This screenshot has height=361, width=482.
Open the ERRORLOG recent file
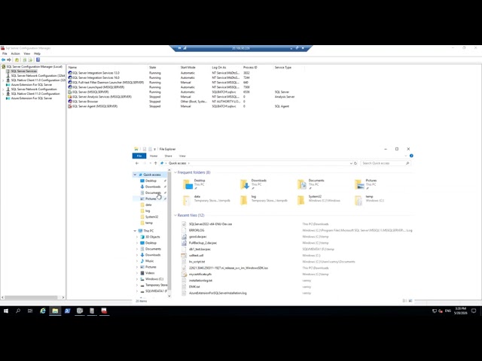197,230
